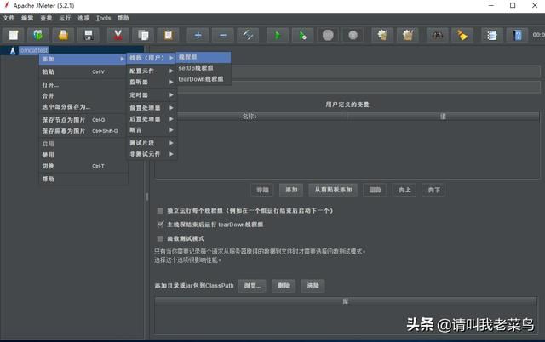
Task: Open the Tools menu
Action: point(103,18)
